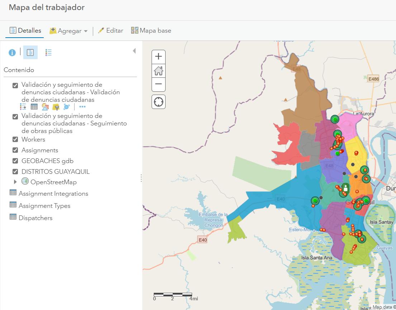Viewport: 396px width, 310px height.
Task: Zoom out on the map
Action: click(158, 84)
